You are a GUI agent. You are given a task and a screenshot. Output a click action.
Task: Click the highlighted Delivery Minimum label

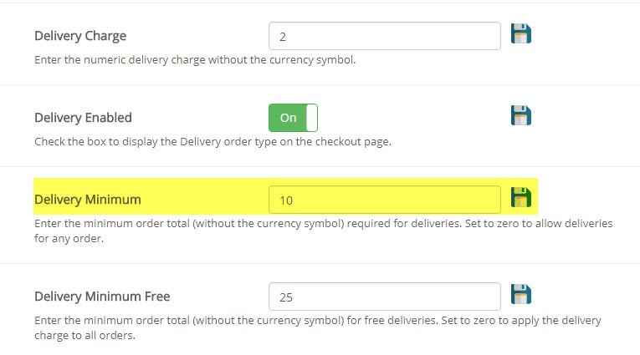87,200
